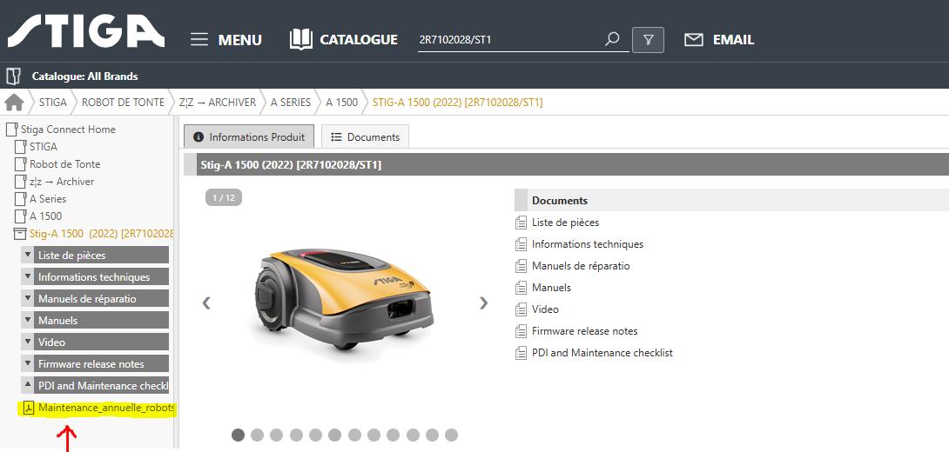
Task: Open Stiga Connect Home tree node
Action: click(x=68, y=130)
